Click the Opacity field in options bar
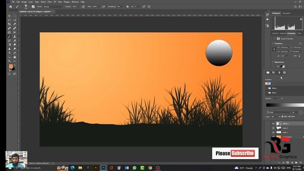Screen dimensions: 304x171 pos(75,7)
